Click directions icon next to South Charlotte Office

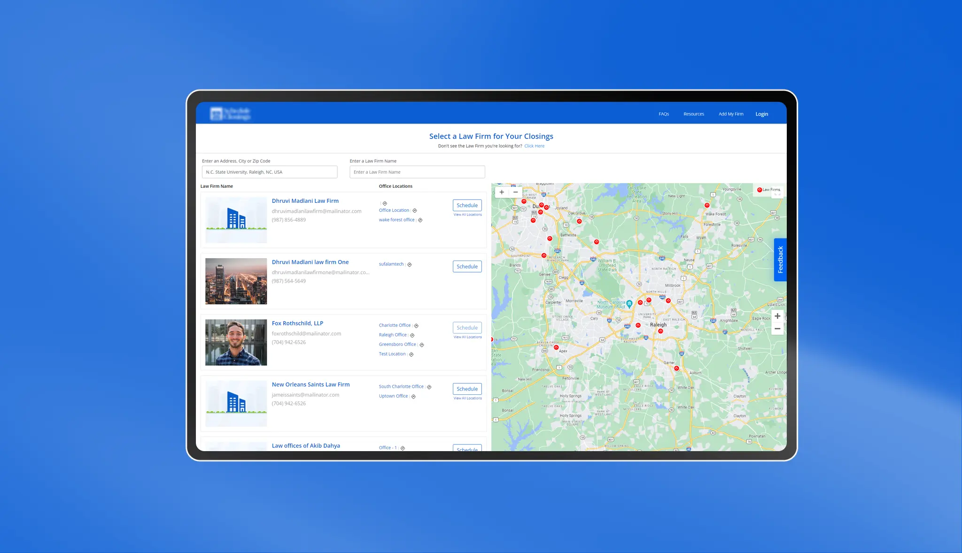(429, 387)
